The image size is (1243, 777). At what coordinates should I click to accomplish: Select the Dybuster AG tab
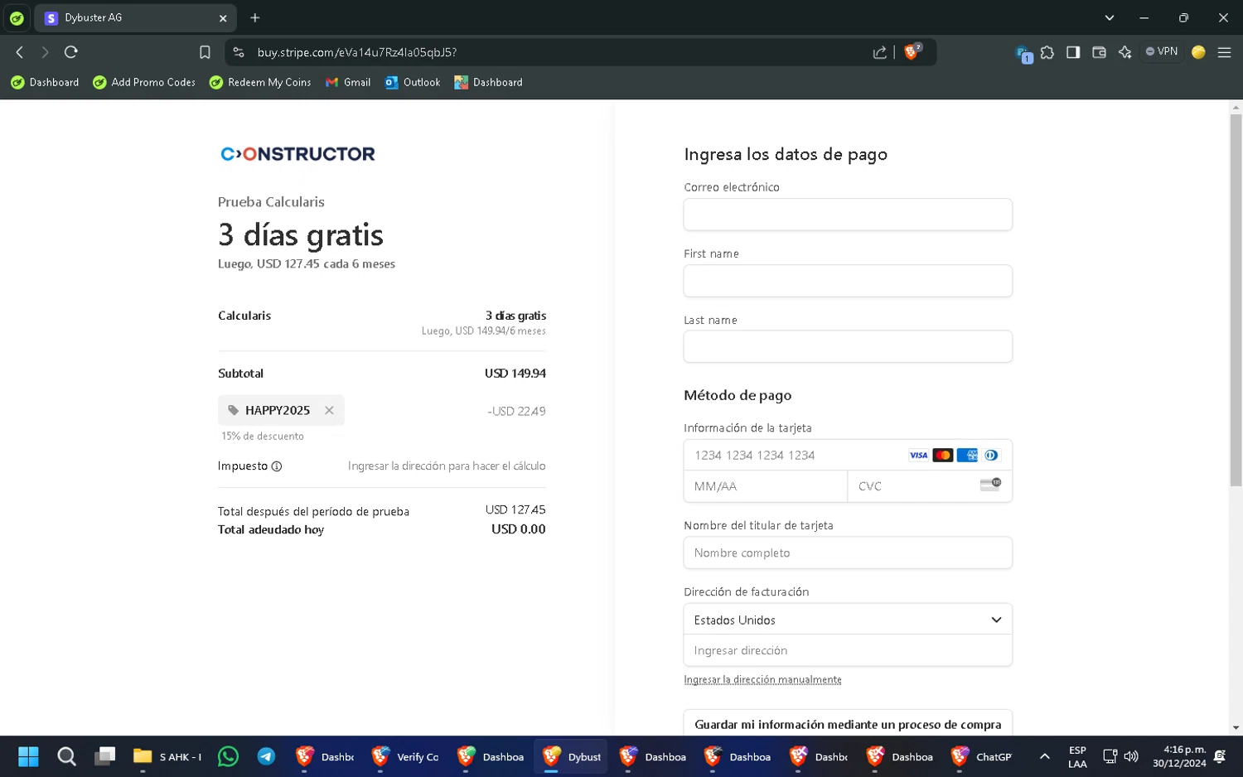coord(135,17)
